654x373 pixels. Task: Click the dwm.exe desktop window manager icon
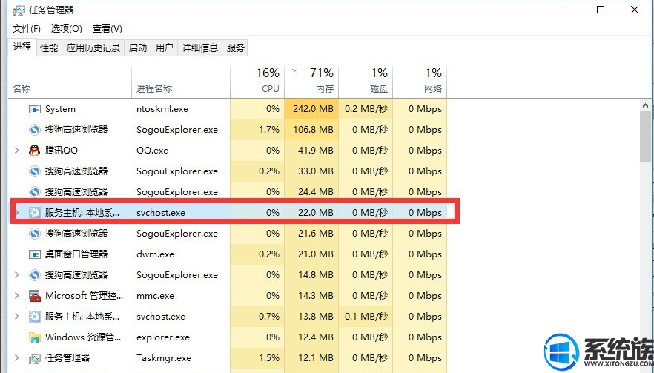(34, 254)
